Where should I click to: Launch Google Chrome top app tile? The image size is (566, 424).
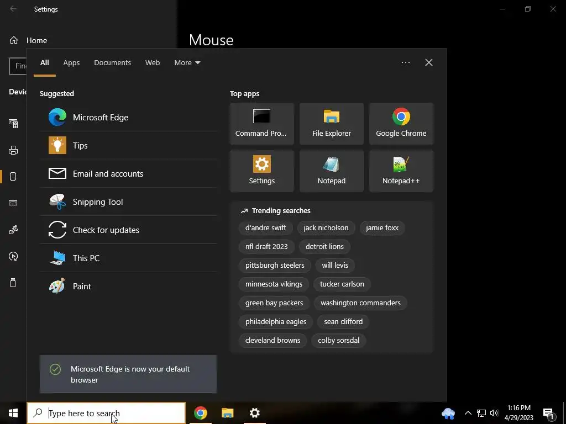401,124
